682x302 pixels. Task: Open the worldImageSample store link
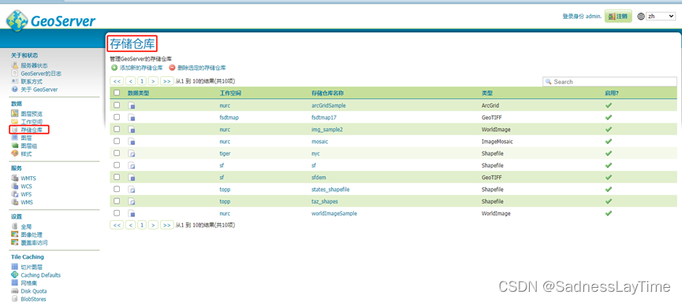point(334,213)
